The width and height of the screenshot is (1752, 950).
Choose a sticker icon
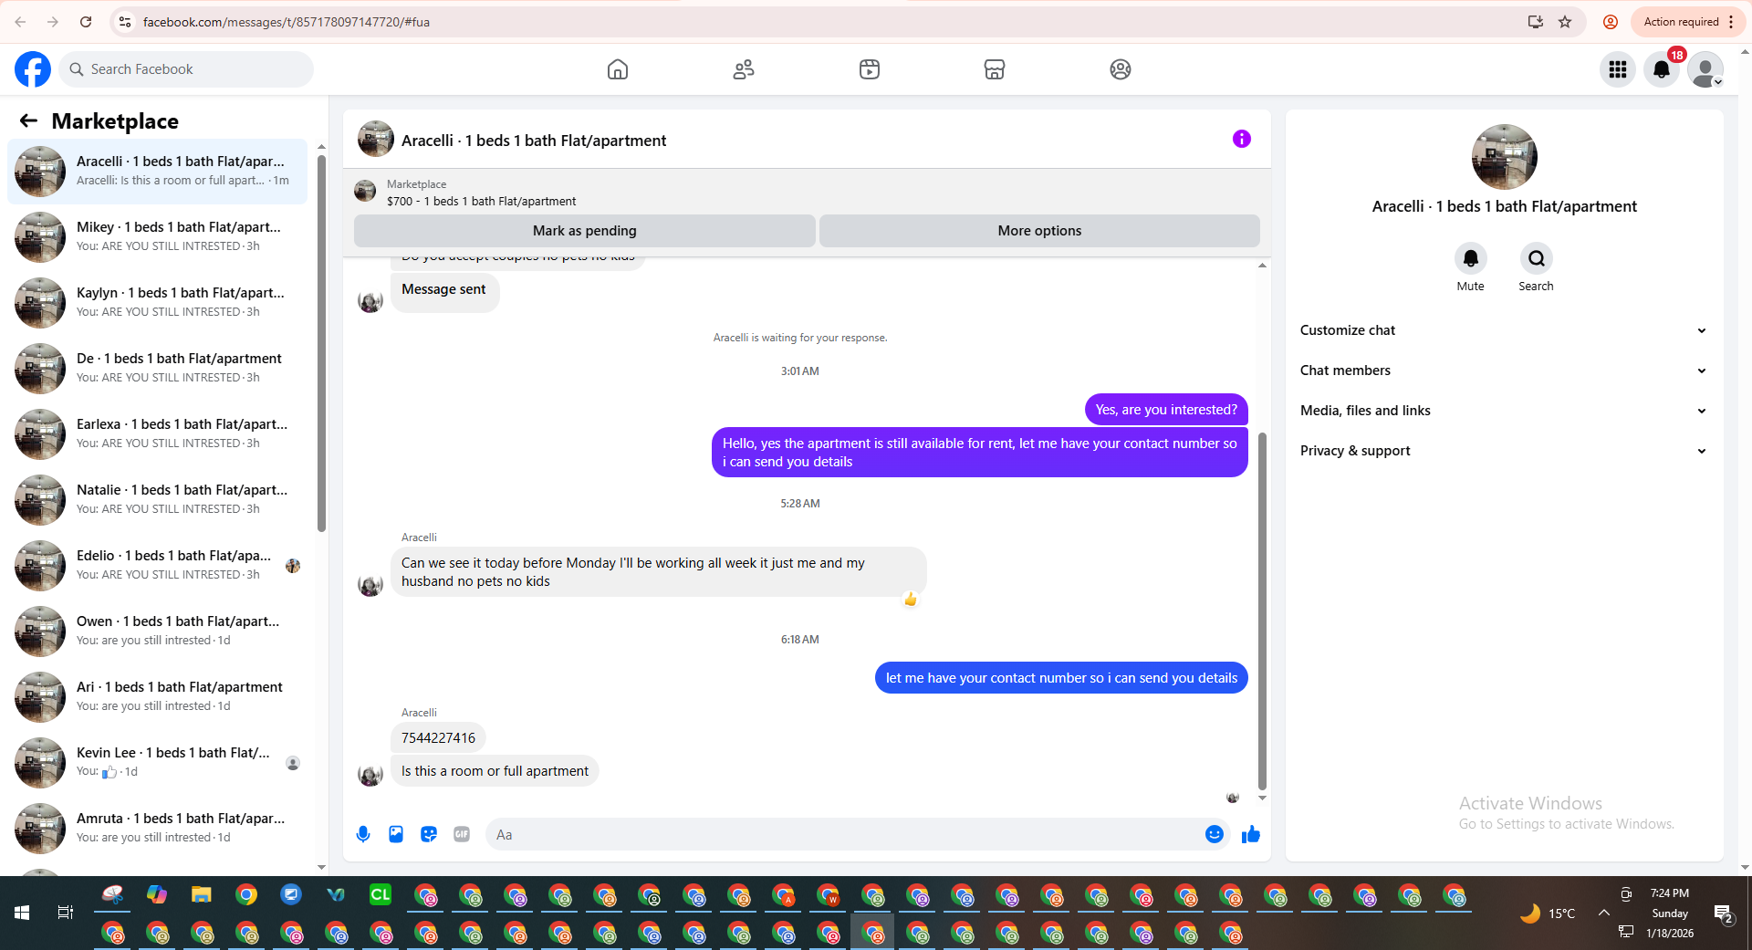(429, 834)
